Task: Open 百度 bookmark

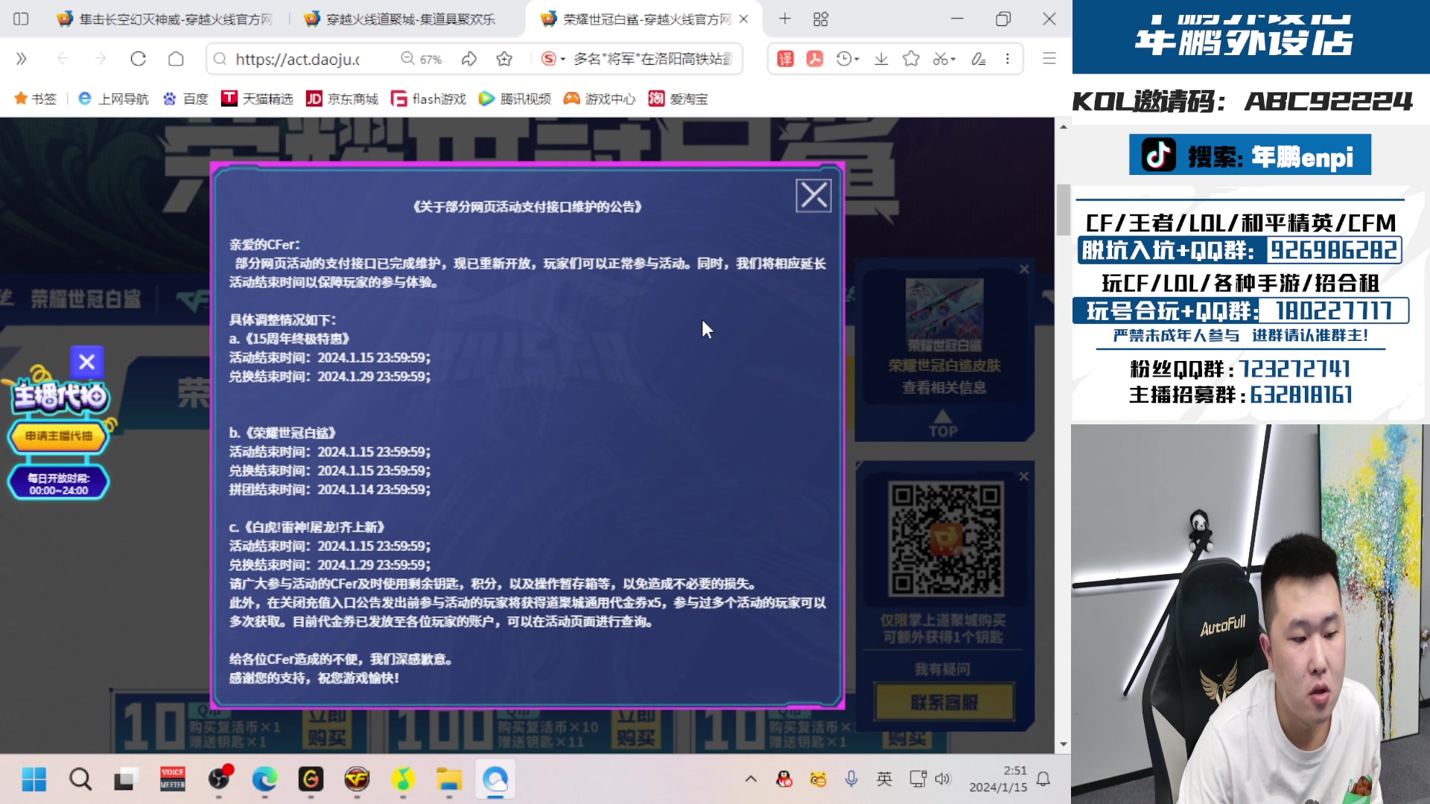Action: click(x=185, y=99)
